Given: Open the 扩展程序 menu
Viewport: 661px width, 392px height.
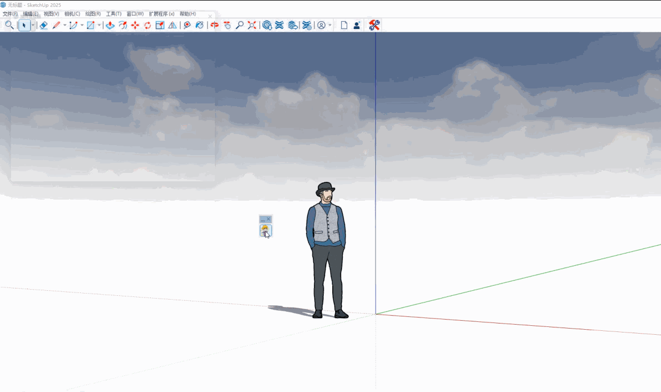Looking at the screenshot, I should [x=161, y=14].
